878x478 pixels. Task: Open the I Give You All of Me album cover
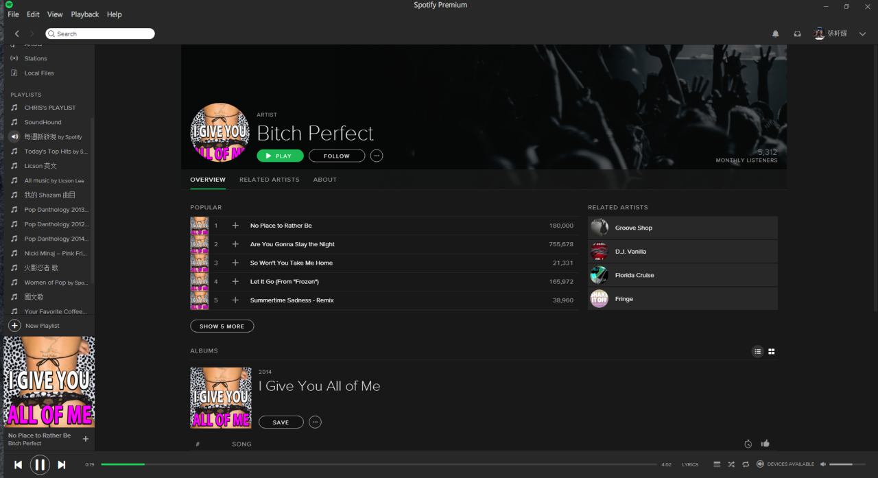coord(221,398)
